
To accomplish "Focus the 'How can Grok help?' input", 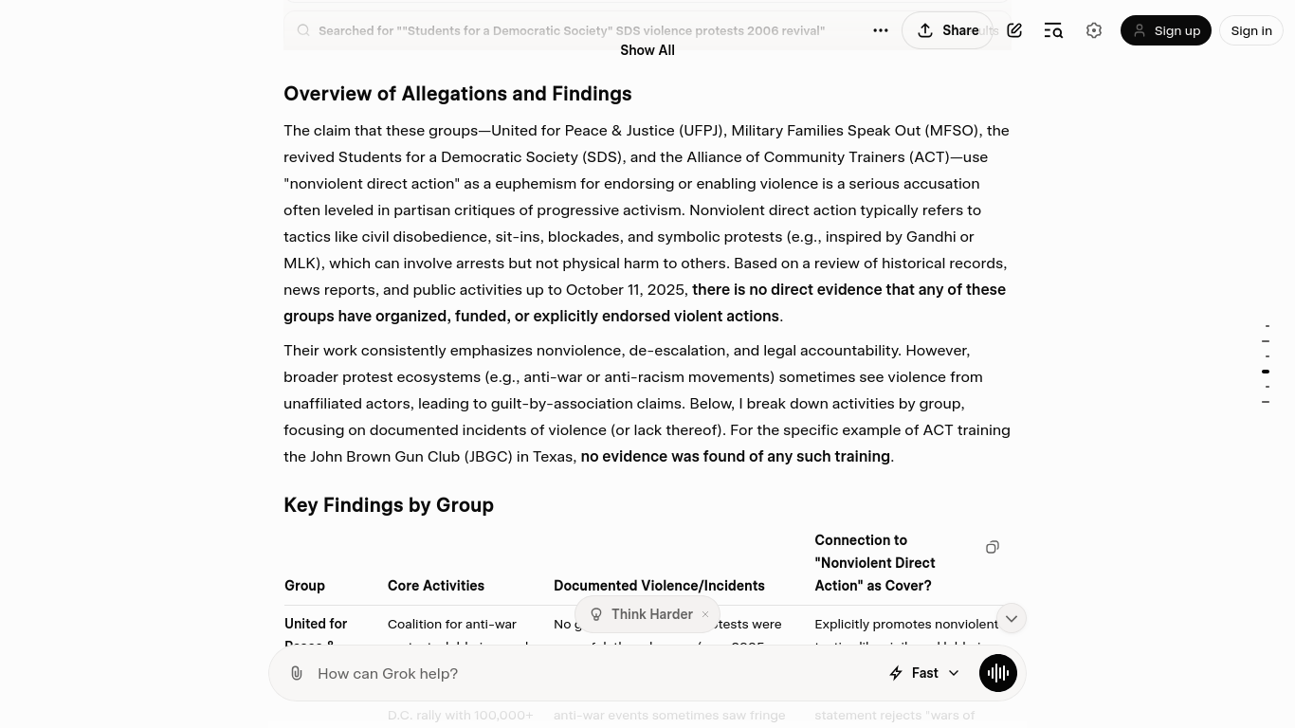I will pos(588,673).
